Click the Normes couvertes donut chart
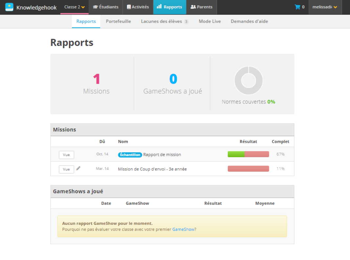The height and width of the screenshot is (260, 350). point(249,80)
